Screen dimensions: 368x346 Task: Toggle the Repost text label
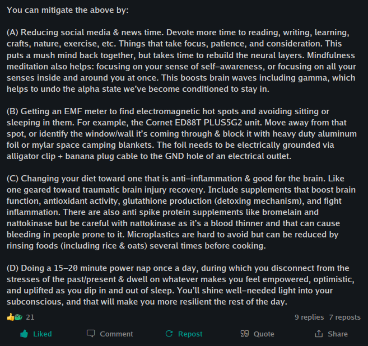(x=190, y=334)
